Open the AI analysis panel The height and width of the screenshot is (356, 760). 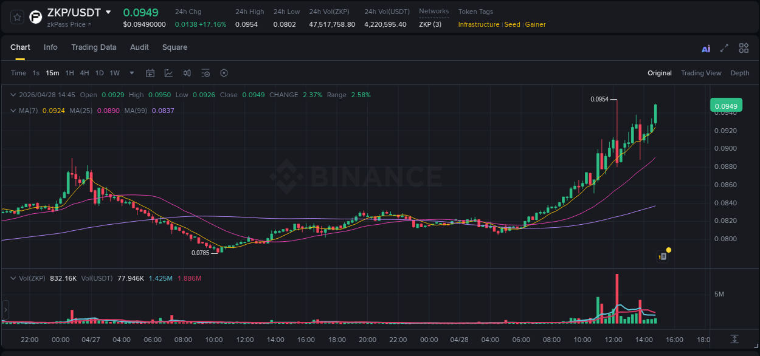pos(705,48)
